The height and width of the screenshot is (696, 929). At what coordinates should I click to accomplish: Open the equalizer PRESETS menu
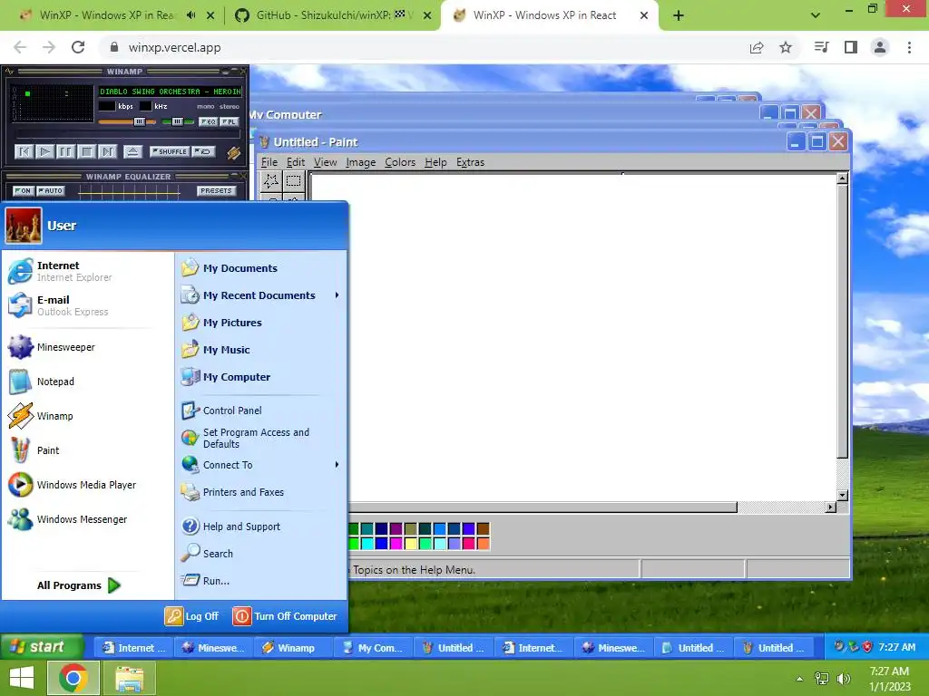216,190
